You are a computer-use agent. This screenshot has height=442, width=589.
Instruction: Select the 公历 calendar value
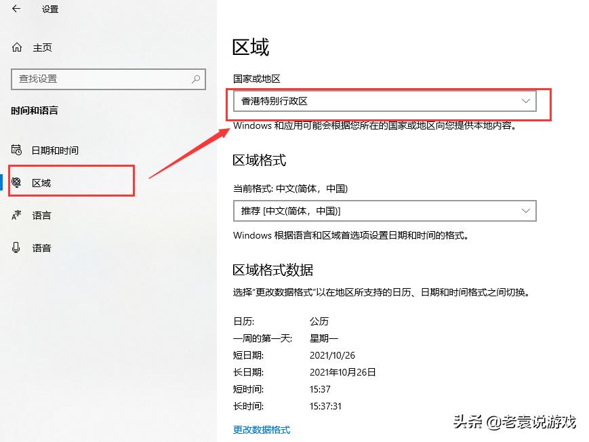(319, 321)
